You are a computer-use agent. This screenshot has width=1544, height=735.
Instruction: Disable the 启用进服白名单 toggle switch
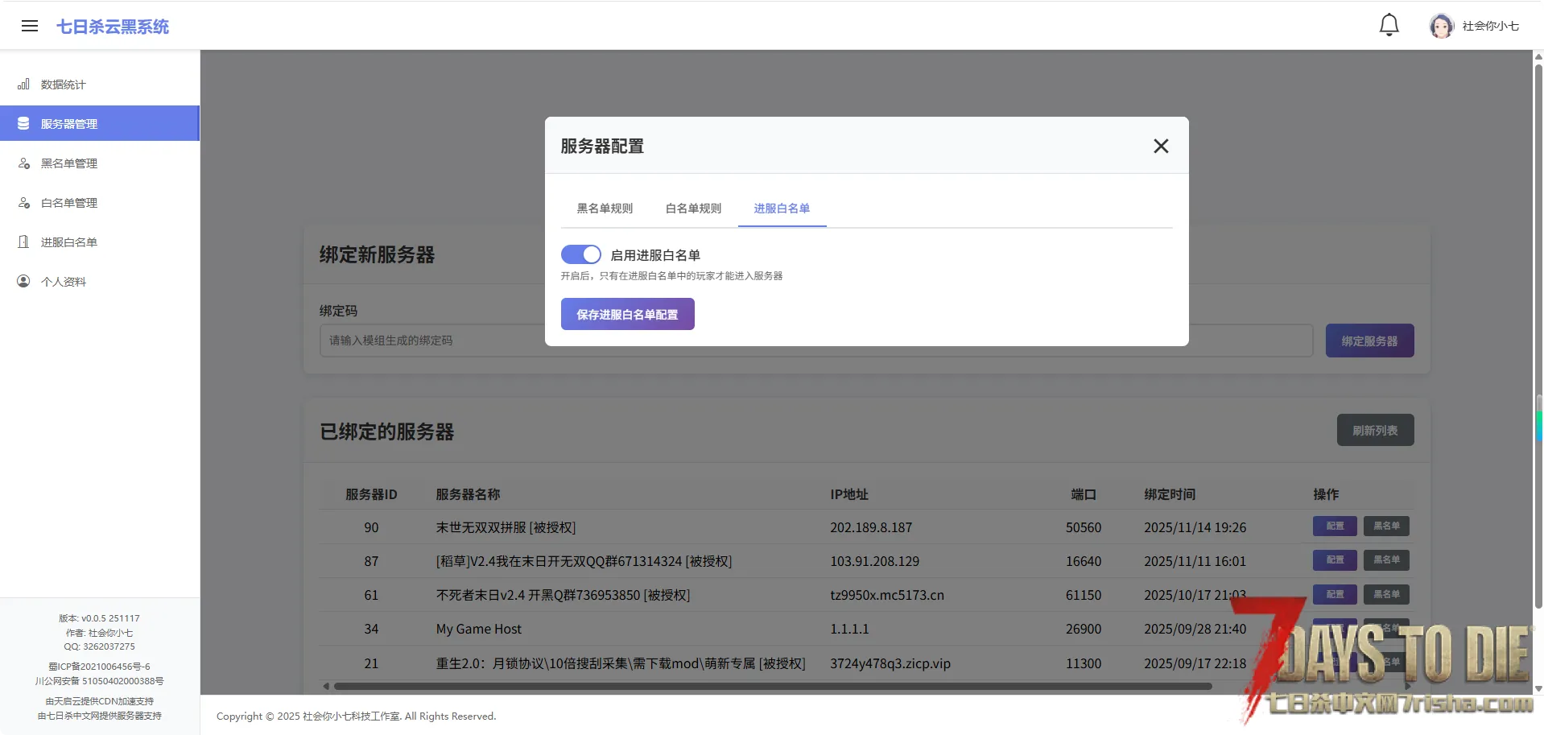click(580, 254)
